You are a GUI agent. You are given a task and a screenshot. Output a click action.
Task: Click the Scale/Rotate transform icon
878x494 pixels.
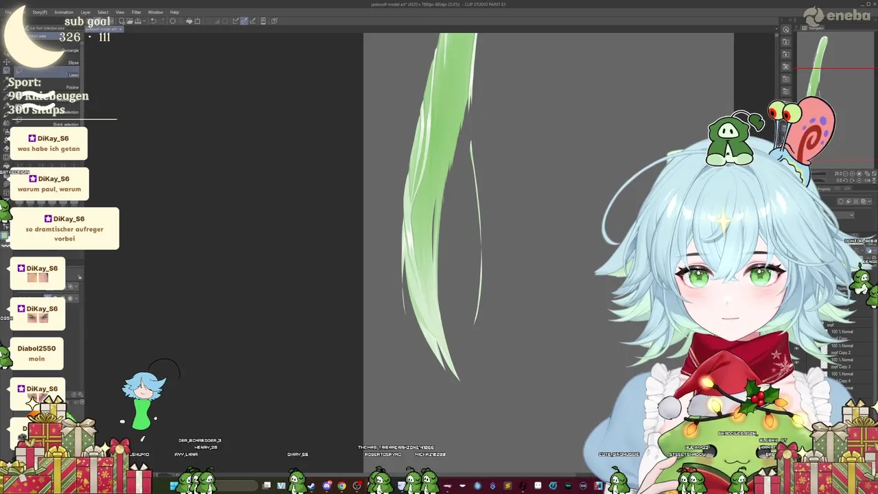pos(198,21)
